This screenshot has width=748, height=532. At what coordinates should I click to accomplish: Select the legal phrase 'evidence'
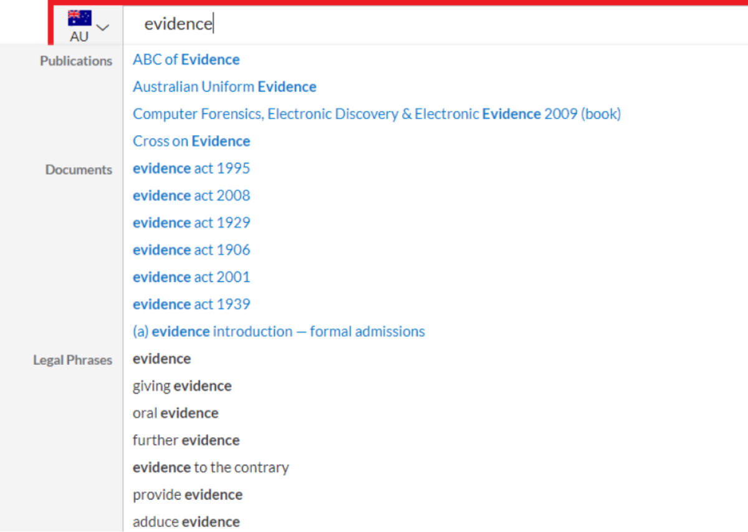(x=161, y=359)
